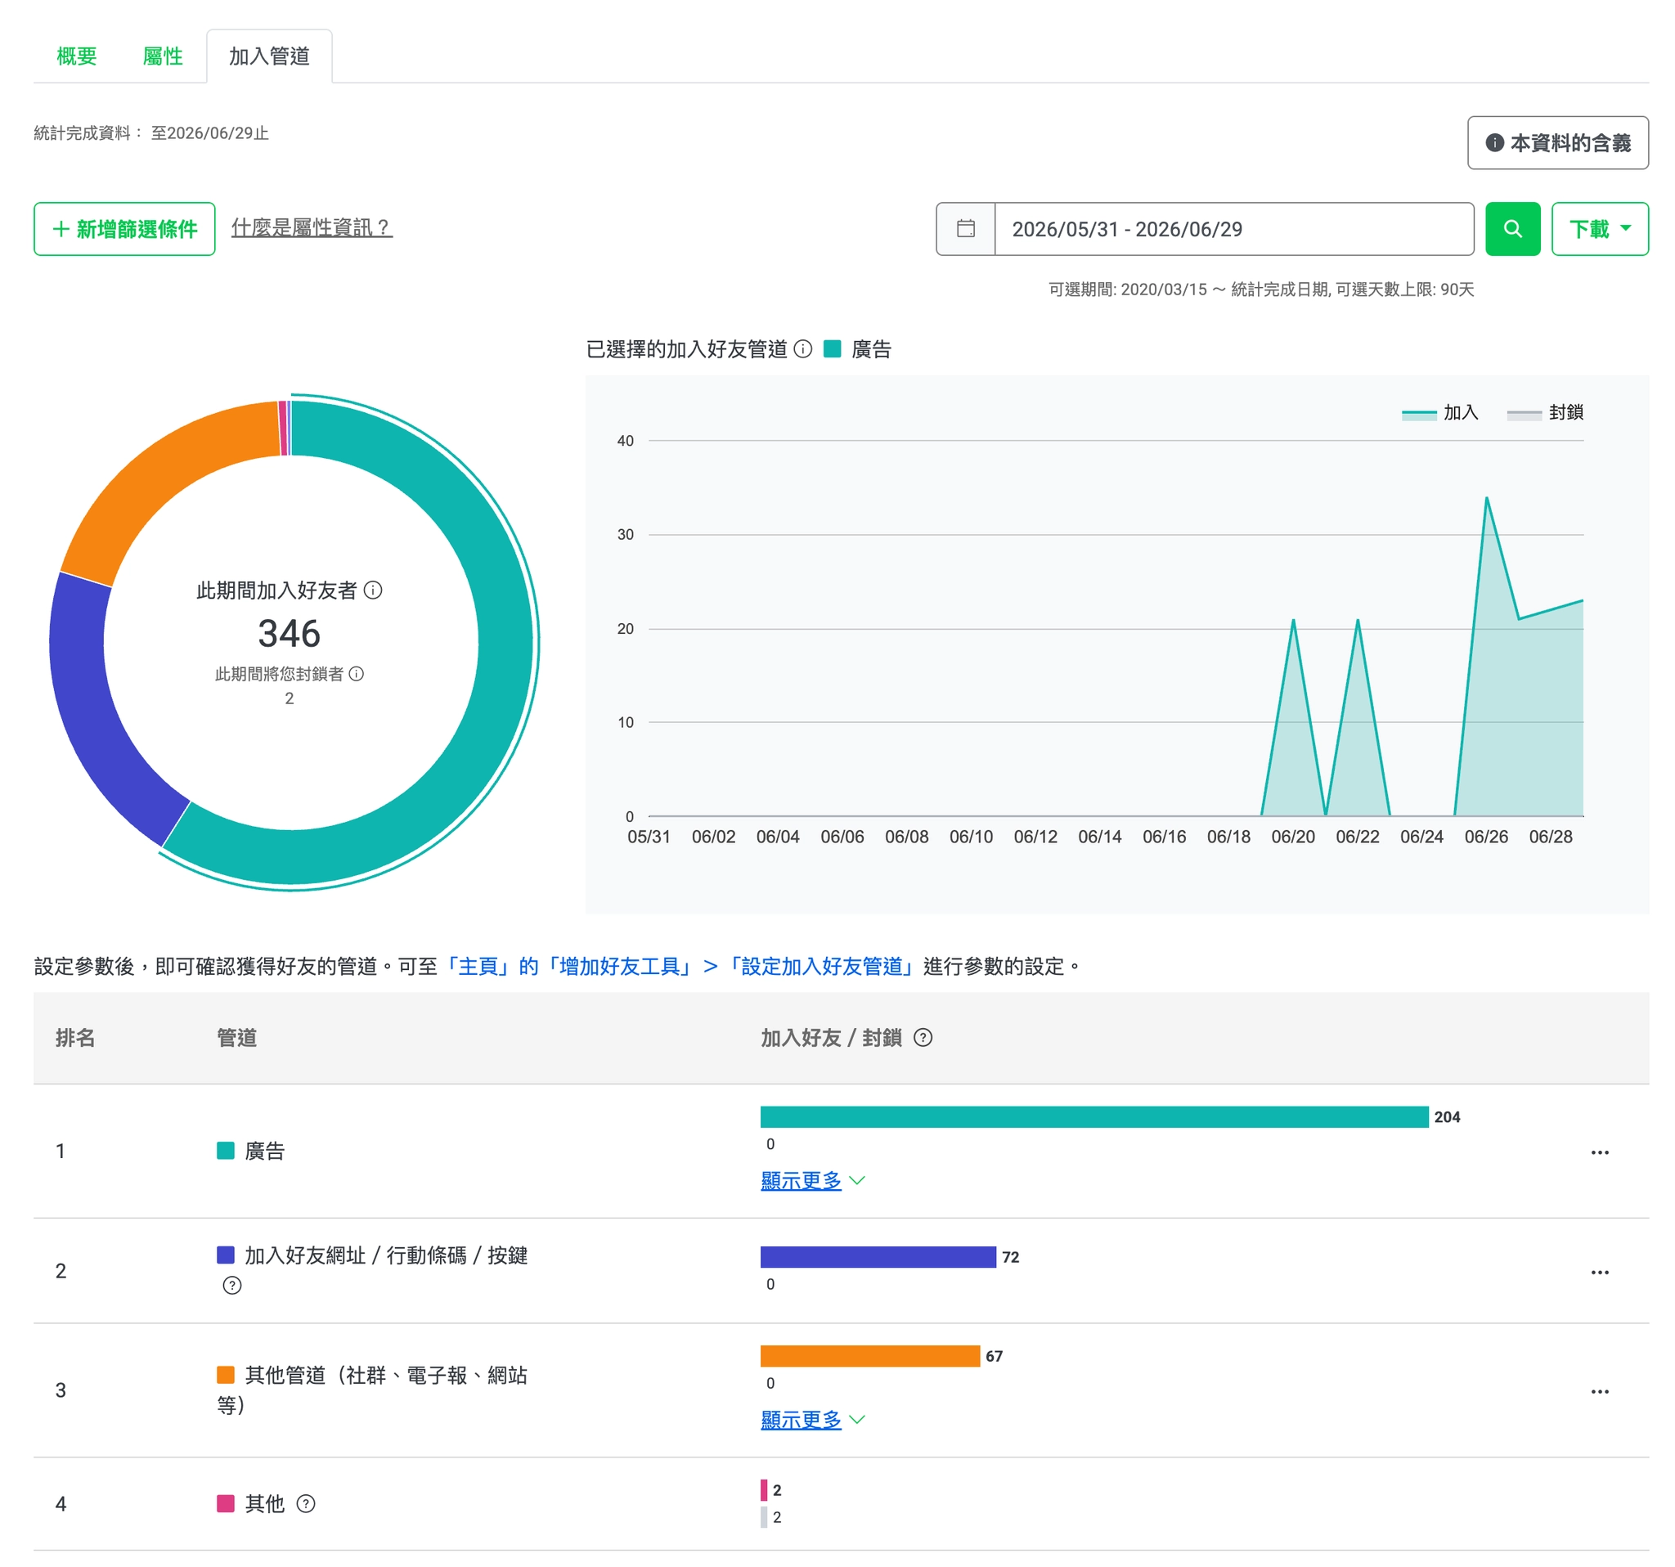Click the 204 bar for 廣告

[1093, 1117]
